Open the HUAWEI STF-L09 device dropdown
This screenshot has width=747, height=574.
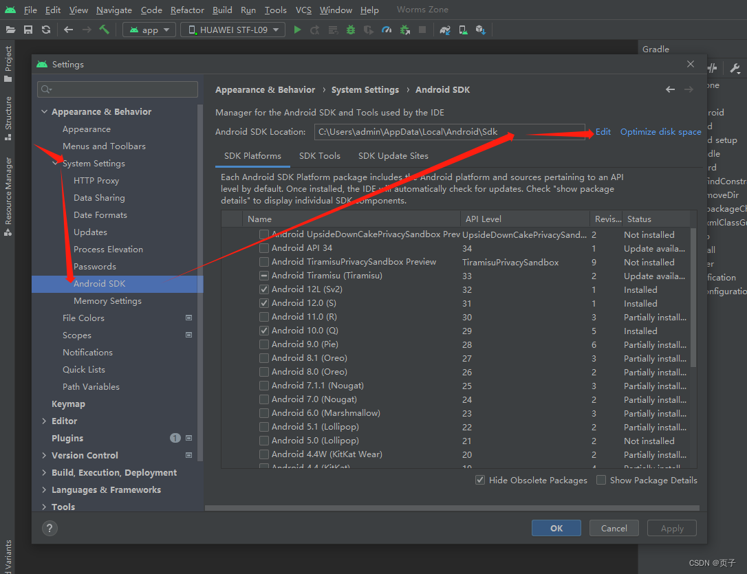(232, 30)
